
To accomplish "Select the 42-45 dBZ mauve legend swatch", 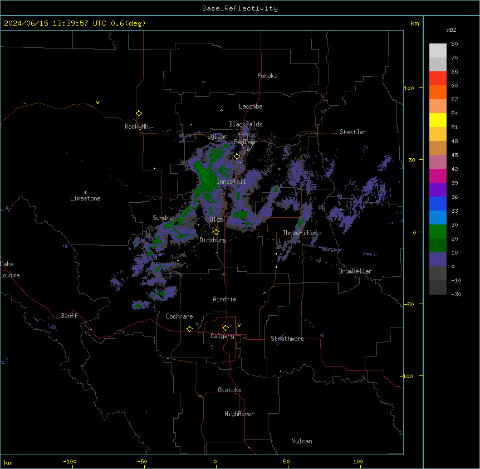I will pos(438,162).
